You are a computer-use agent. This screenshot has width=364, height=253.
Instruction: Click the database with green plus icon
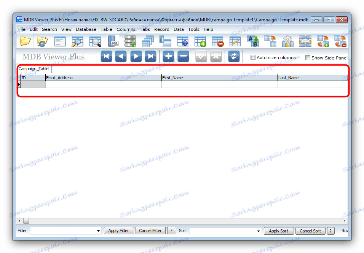tap(130, 42)
